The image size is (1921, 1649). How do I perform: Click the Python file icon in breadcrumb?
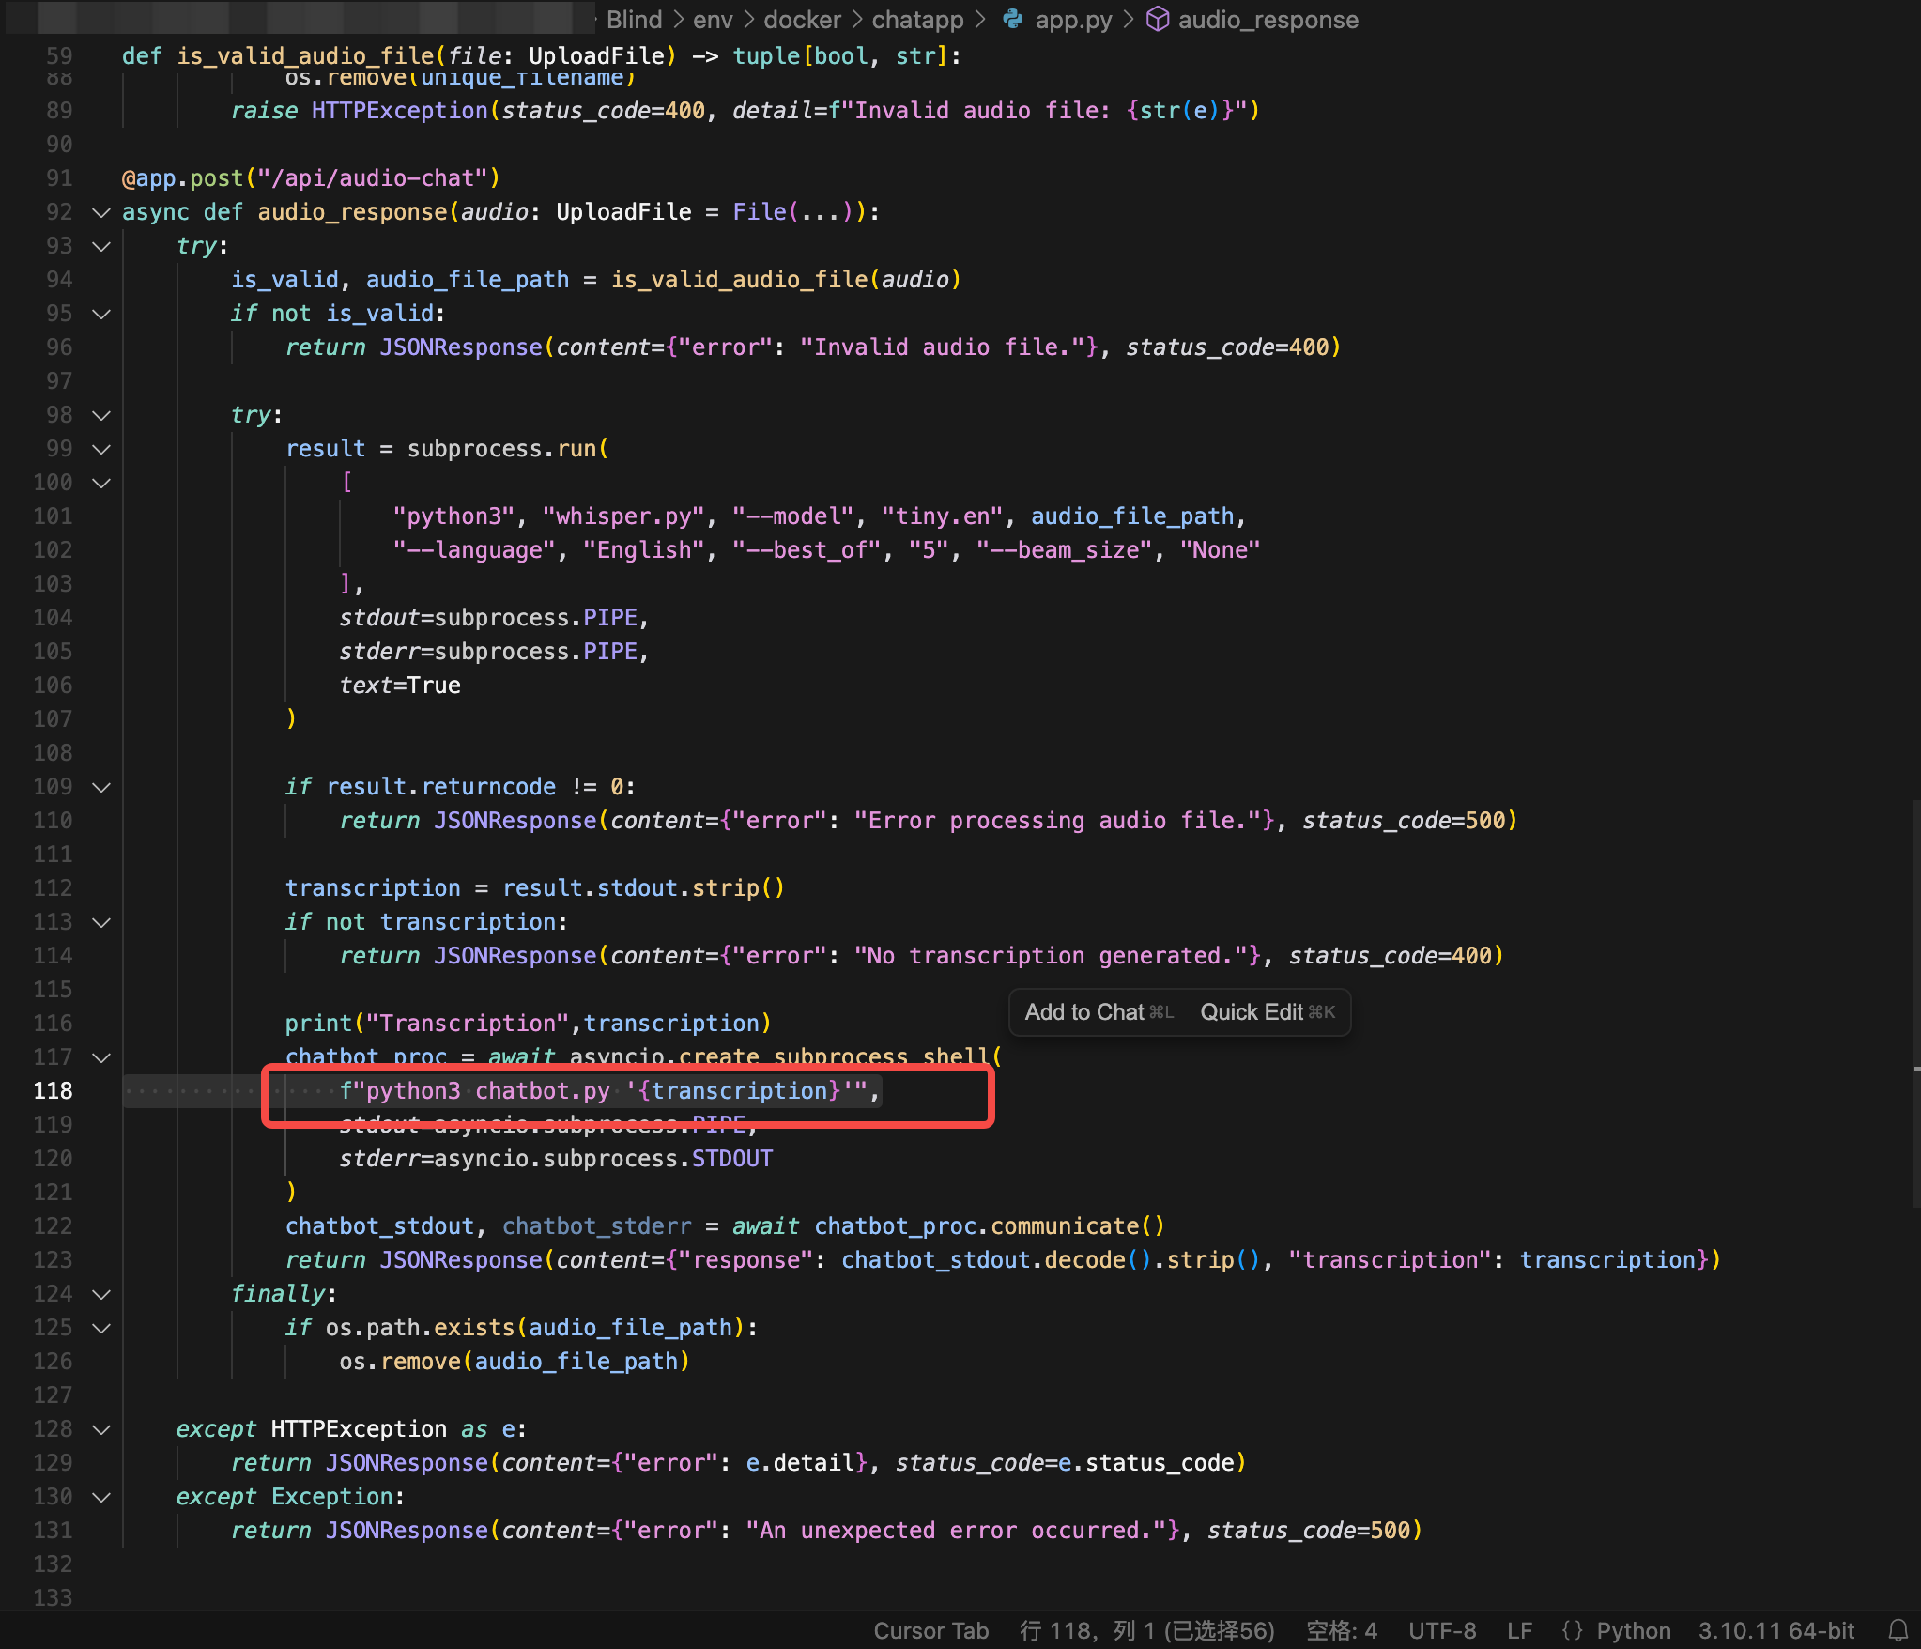pos(1013,19)
